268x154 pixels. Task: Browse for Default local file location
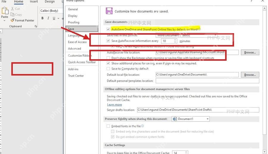click(250, 75)
